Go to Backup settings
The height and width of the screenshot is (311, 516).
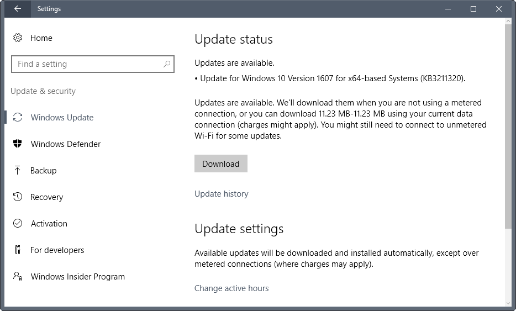(x=43, y=171)
